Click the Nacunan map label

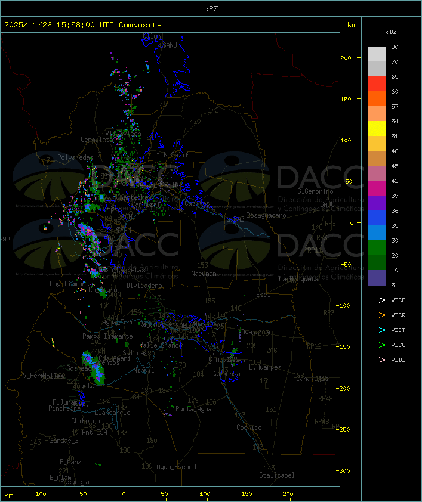pyautogui.click(x=204, y=274)
